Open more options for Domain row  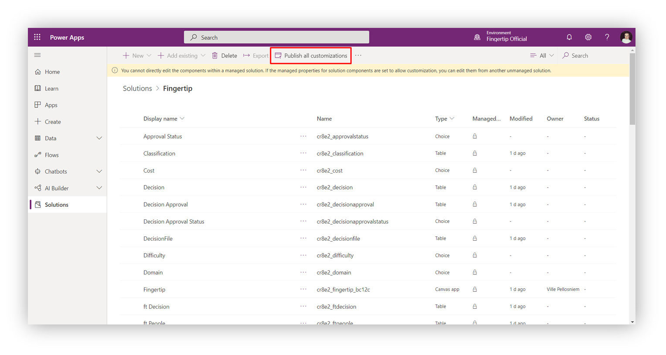[303, 272]
